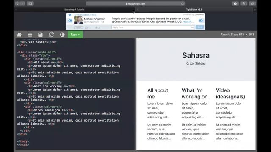Close the Tryit Editor v3.6 tab
The image size is (271, 152).
138,9
